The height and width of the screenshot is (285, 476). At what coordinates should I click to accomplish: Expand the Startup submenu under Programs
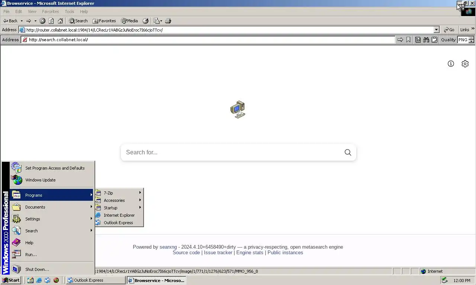[x=119, y=208]
